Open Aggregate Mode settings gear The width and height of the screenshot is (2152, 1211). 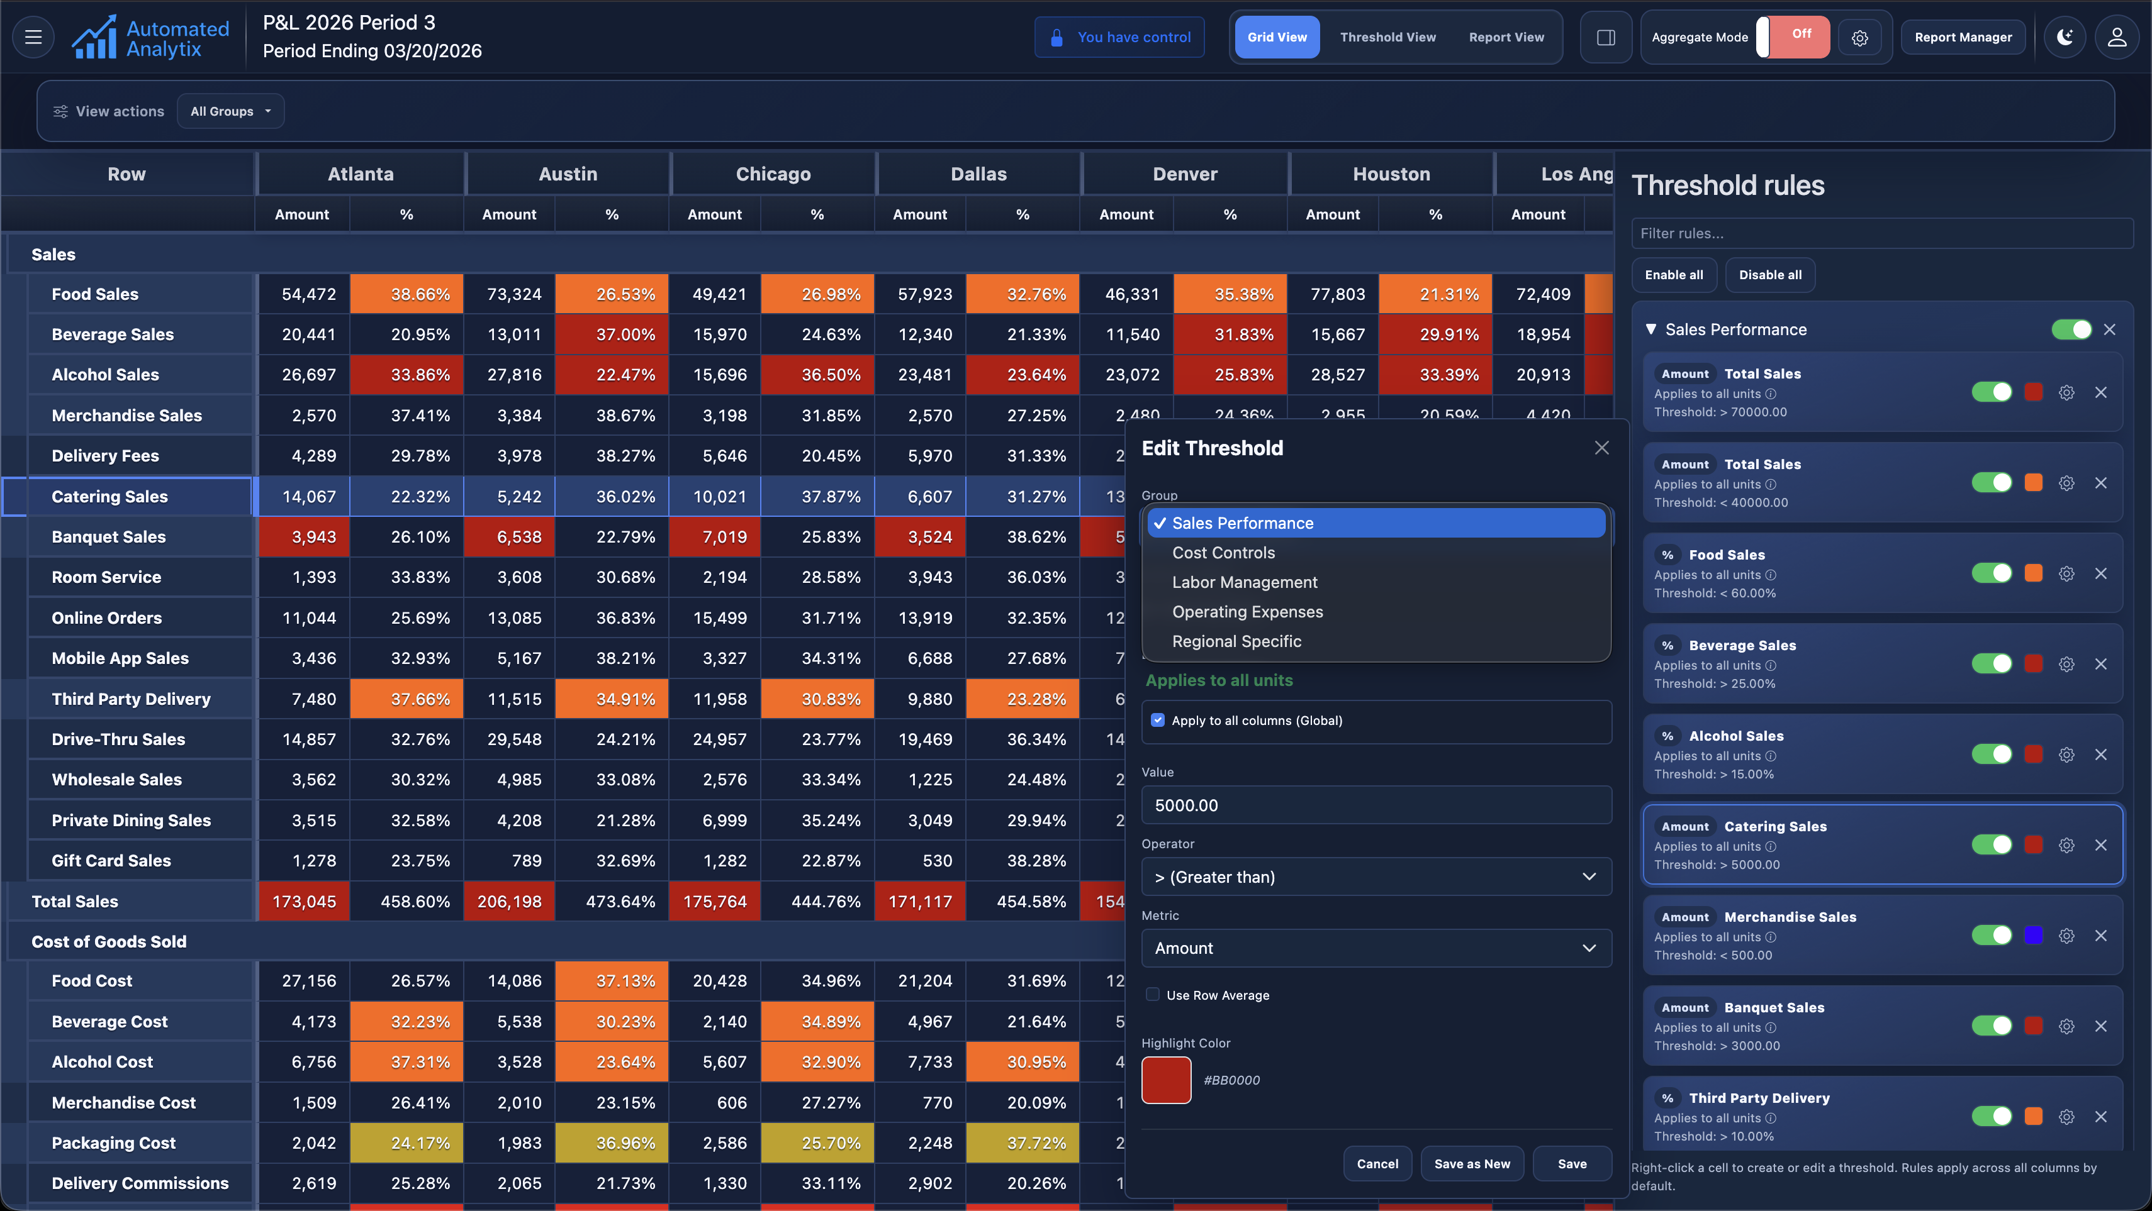(1859, 38)
